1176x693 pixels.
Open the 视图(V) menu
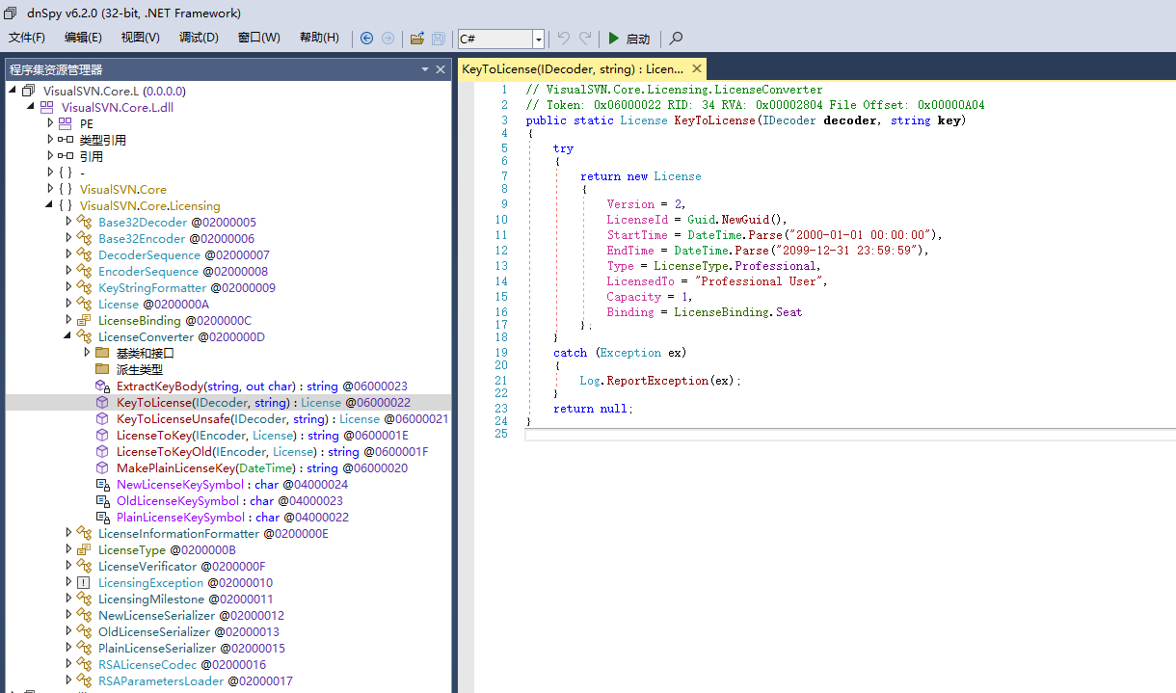141,38
